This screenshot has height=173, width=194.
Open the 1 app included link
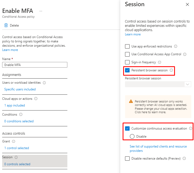pos(14,105)
